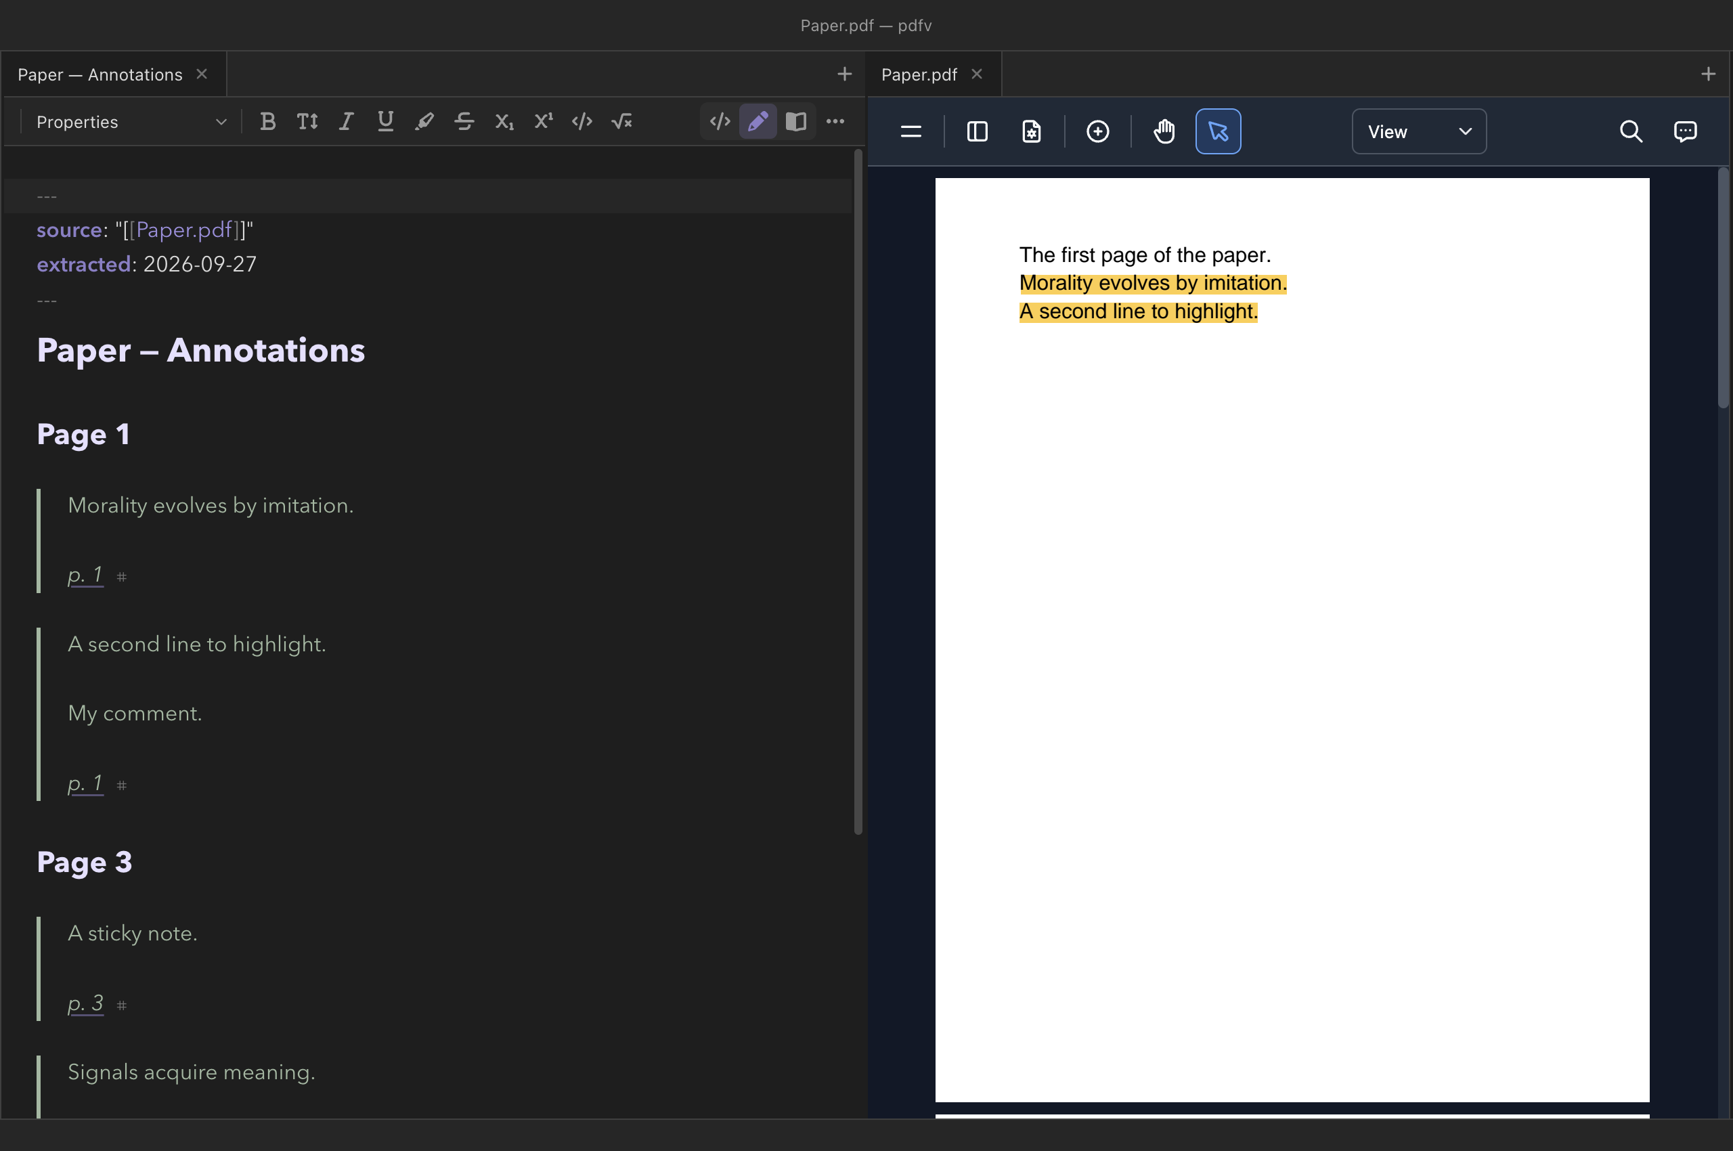Select the highlighter marker tool
Screen dimensions: 1733x1151
point(424,121)
